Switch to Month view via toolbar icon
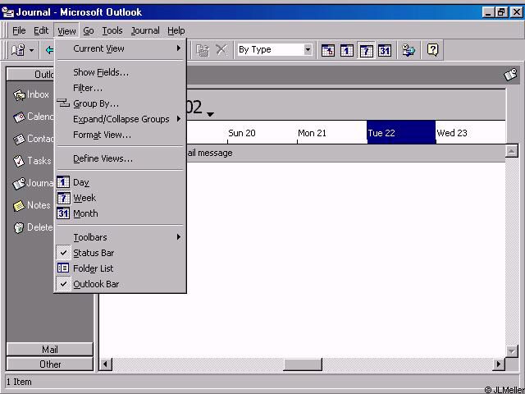 385,51
